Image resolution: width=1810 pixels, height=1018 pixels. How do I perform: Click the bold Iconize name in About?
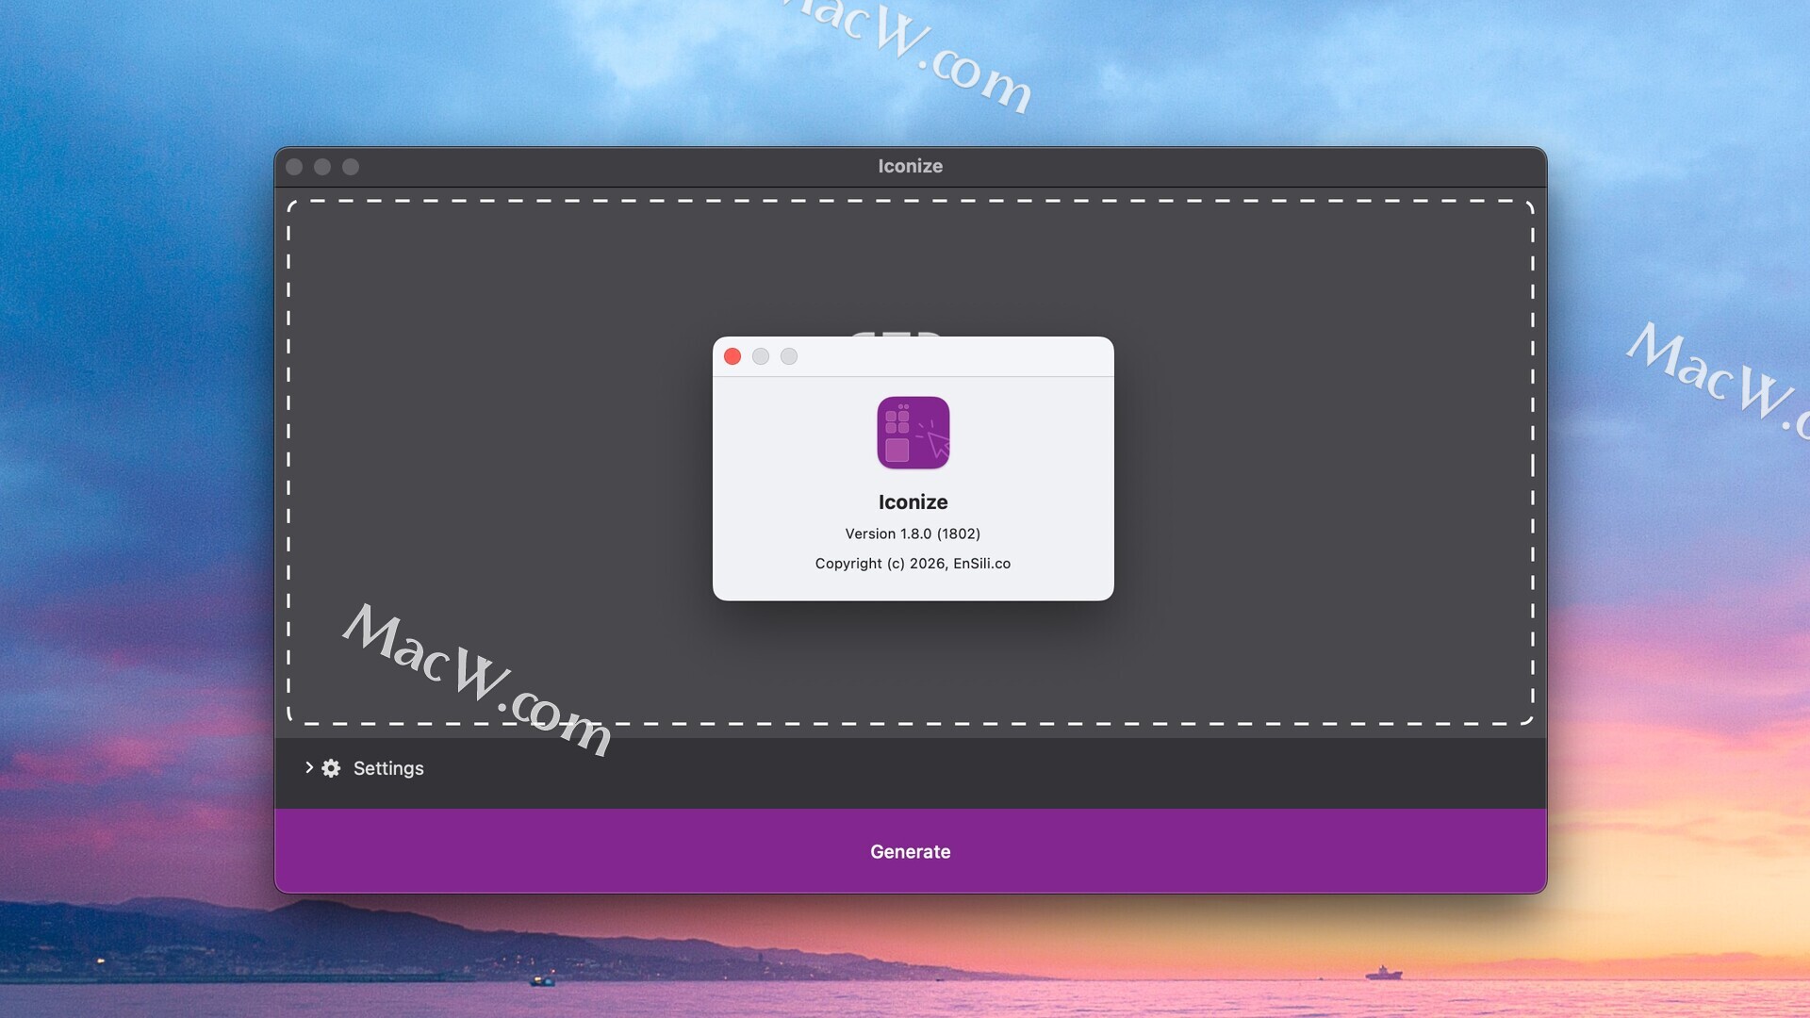(913, 502)
